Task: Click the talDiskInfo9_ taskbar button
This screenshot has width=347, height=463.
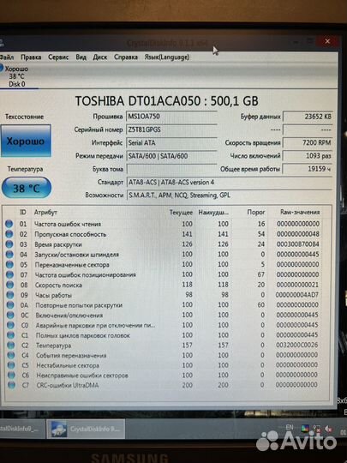Action: click(x=21, y=429)
